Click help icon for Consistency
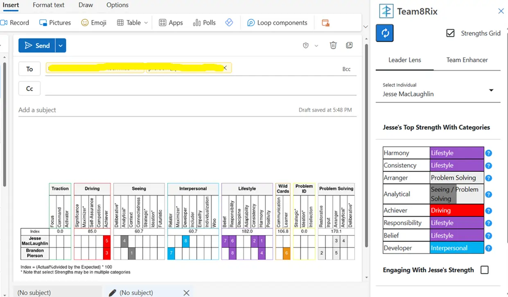This screenshot has height=297, width=508. coord(488,166)
